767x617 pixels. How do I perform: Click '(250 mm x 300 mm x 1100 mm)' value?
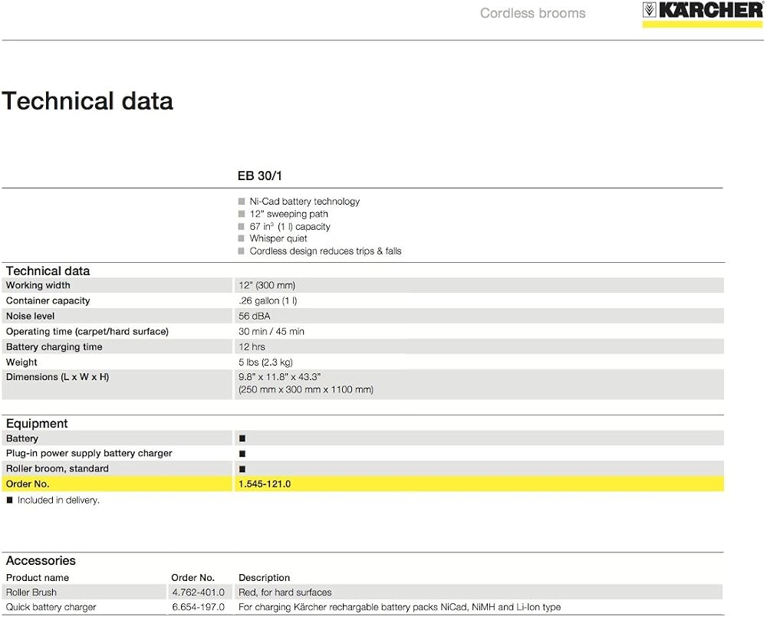pos(306,389)
